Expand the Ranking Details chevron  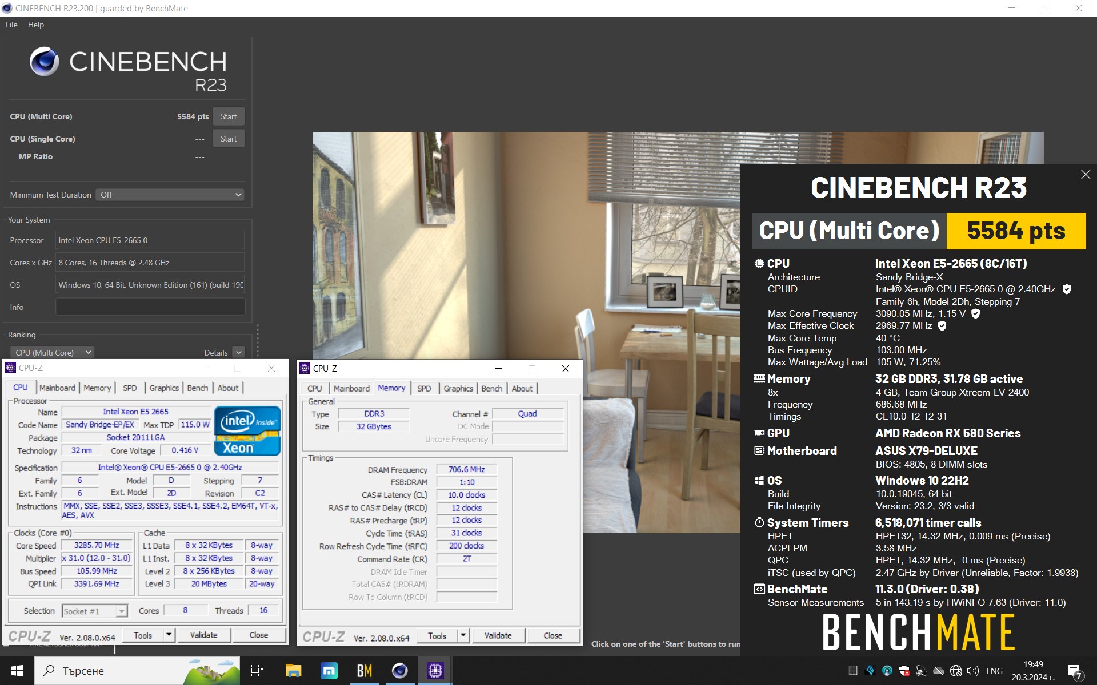tap(239, 353)
